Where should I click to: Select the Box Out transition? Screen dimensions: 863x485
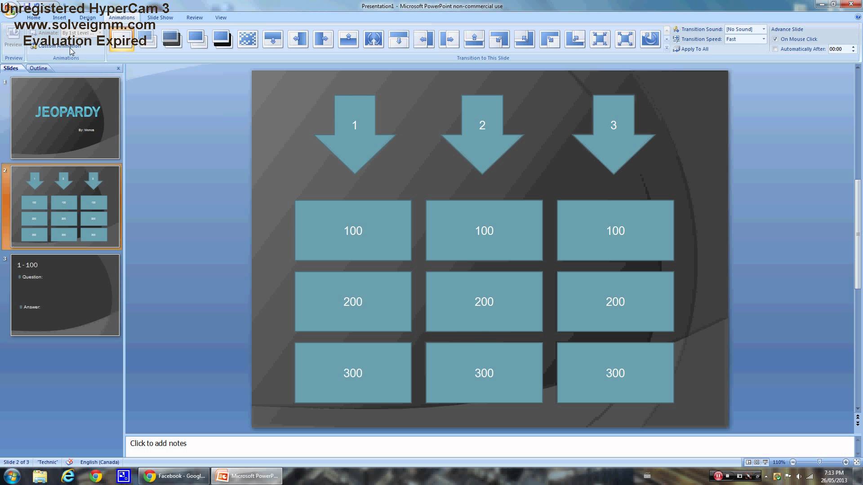click(x=625, y=40)
